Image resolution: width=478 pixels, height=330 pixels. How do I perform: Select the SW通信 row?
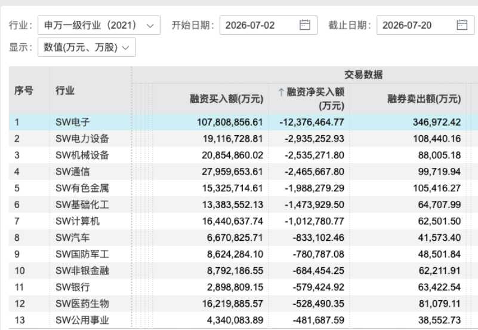[x=243, y=172]
